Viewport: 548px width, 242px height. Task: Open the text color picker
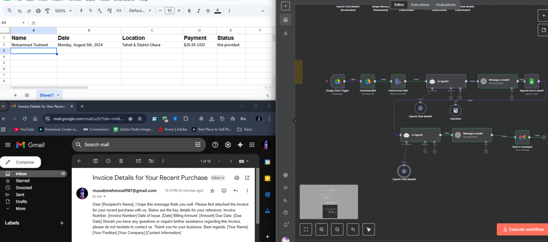click(218, 11)
